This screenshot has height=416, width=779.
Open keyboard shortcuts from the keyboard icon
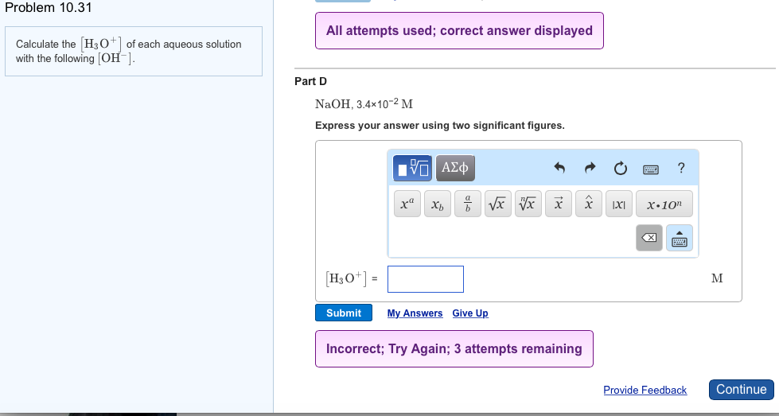click(x=651, y=168)
